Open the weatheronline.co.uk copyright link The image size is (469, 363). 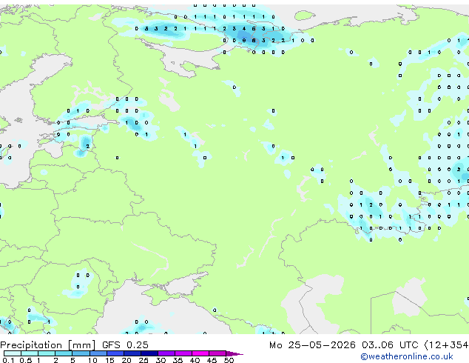click(407, 356)
